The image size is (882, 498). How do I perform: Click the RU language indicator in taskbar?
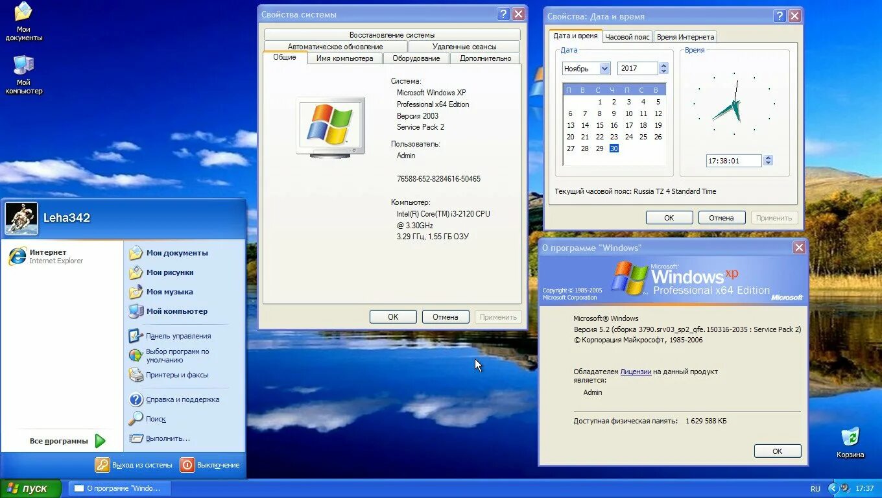click(815, 488)
